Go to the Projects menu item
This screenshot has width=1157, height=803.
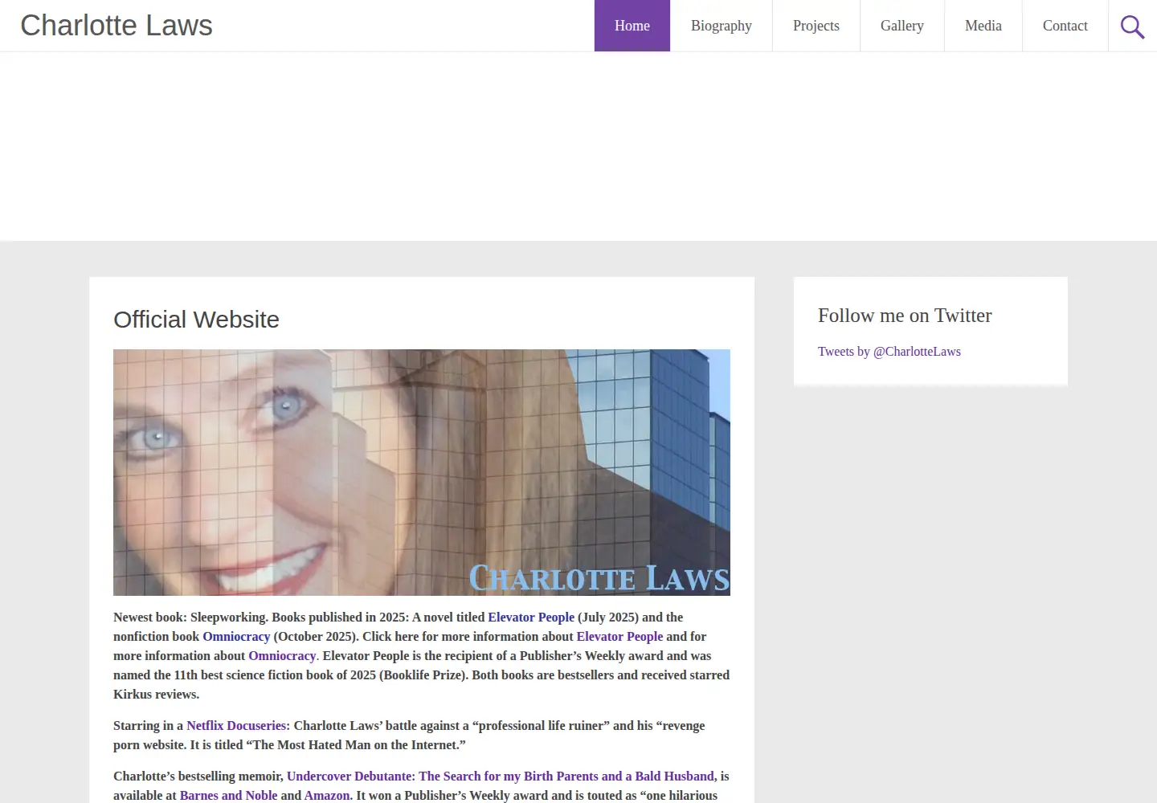[816, 26]
